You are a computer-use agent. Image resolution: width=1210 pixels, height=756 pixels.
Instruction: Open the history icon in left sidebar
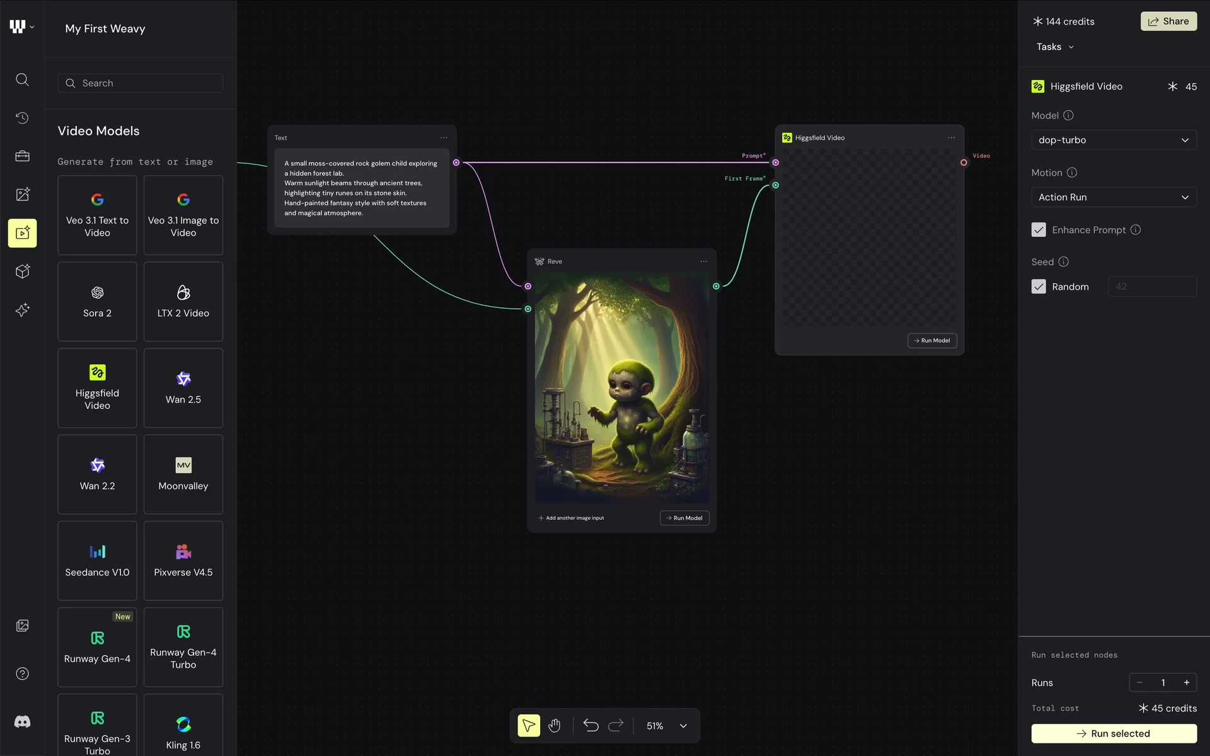pos(22,118)
